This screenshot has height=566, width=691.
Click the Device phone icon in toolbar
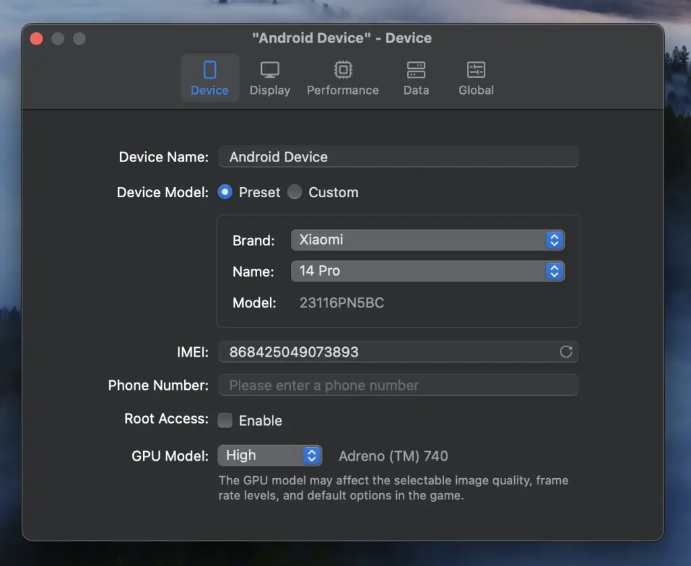coord(210,70)
